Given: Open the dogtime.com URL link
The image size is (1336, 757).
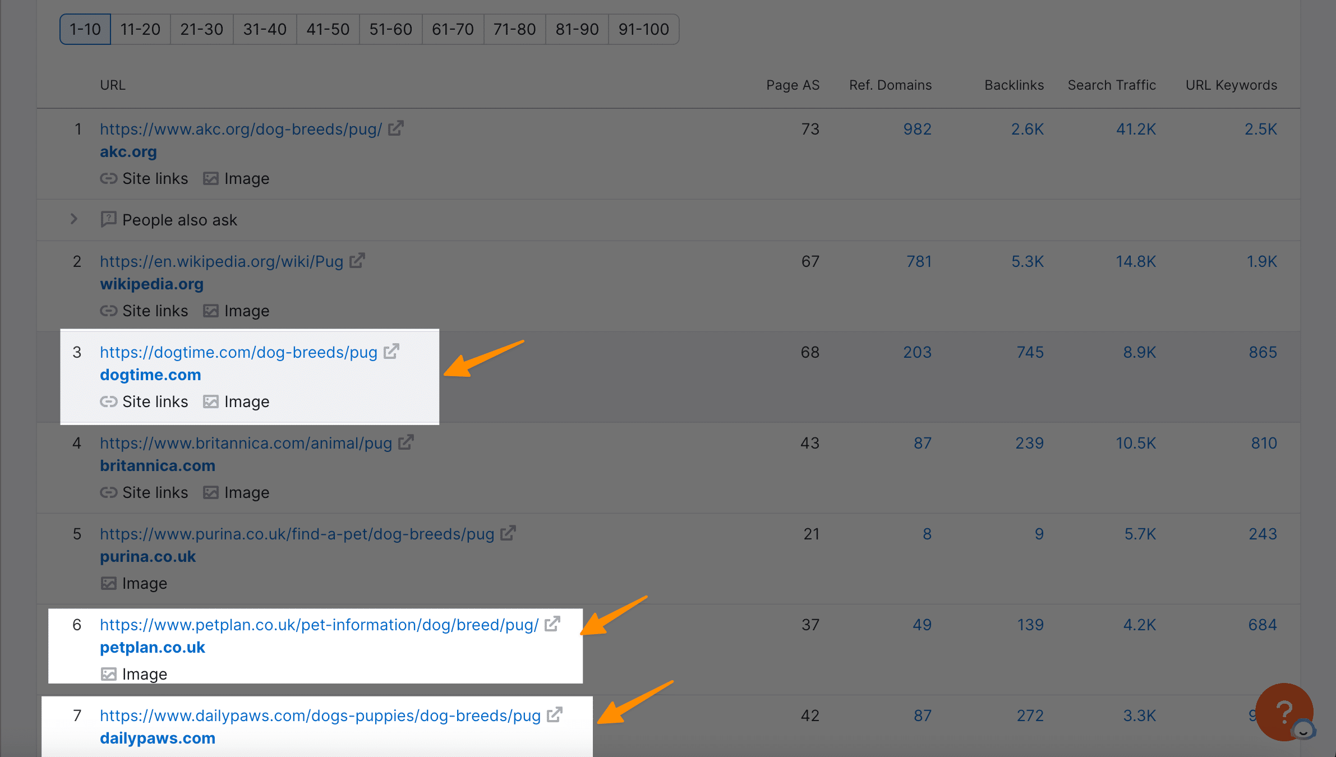Looking at the screenshot, I should [x=239, y=352].
